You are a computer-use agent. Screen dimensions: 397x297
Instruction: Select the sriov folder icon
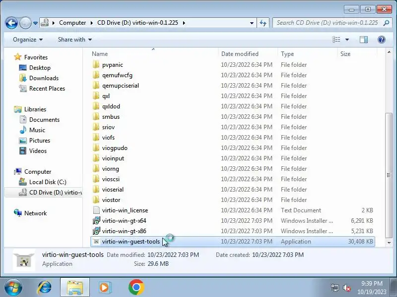click(x=96, y=127)
